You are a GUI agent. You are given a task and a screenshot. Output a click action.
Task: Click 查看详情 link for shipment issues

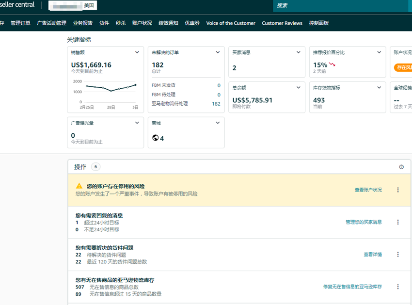(x=373, y=255)
